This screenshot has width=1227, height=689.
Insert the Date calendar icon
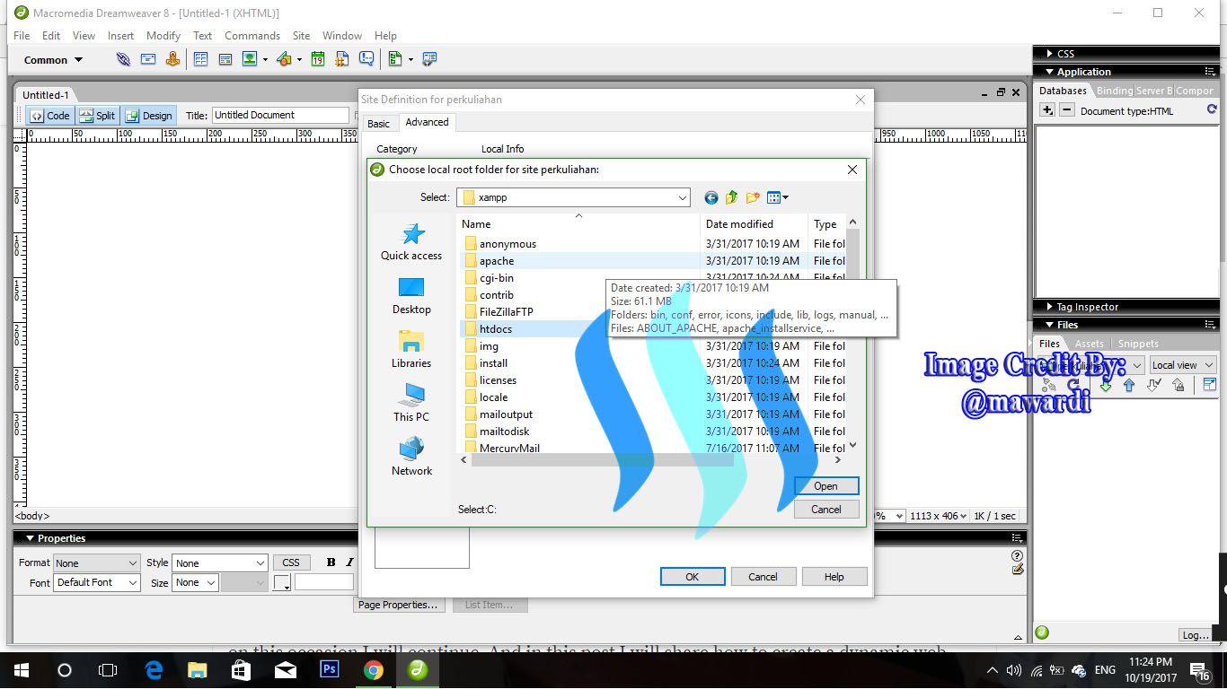click(x=318, y=59)
